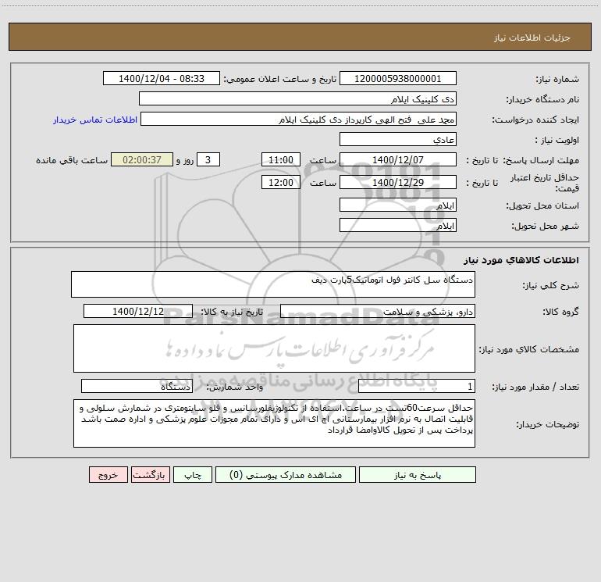
Task: Click the ساعت باقی مانده label
Action: pyautogui.click(x=72, y=160)
